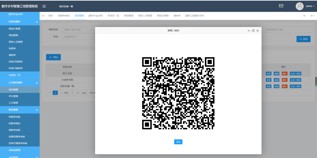This screenshot has width=317, height=158.
Task: Collapse the 财务管理 section
Action: coord(20,110)
